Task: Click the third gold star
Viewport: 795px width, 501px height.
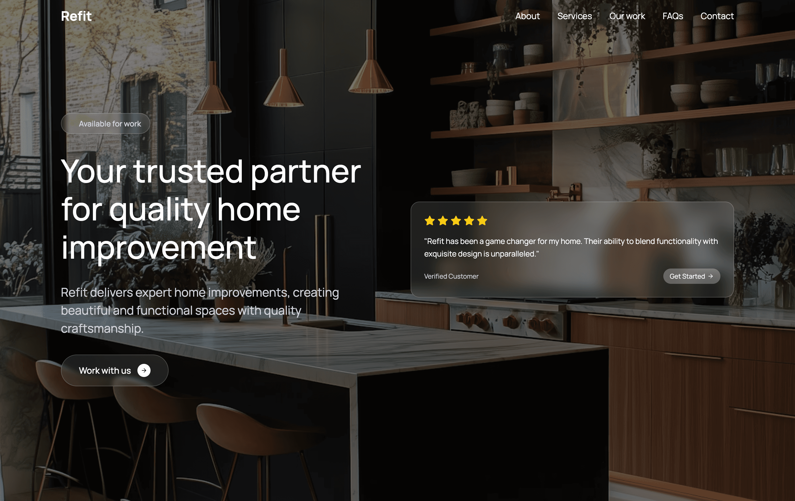Action: tap(456, 220)
